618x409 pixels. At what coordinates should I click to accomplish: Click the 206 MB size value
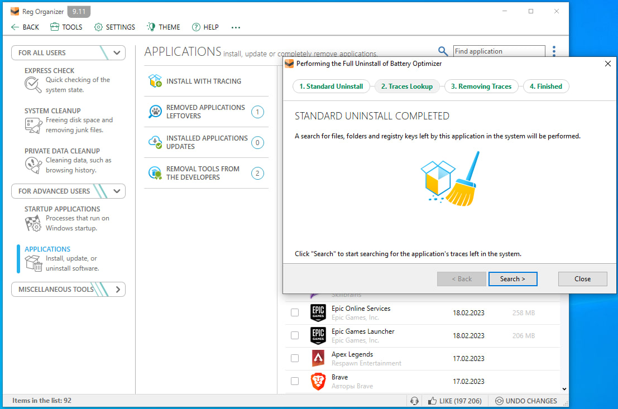pyautogui.click(x=524, y=336)
